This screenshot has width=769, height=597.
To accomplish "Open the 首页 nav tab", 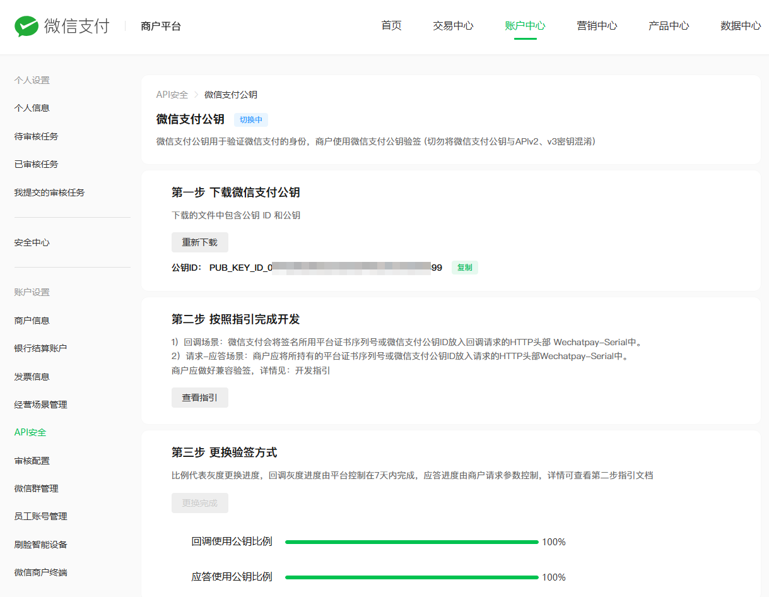I will (391, 26).
